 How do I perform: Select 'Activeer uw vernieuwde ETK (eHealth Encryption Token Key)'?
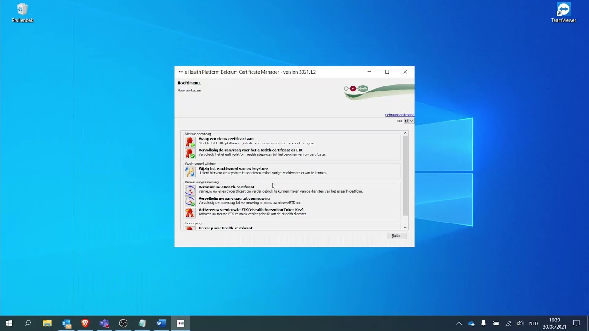coord(251,210)
